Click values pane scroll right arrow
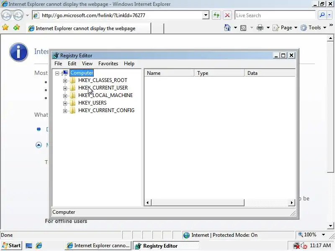335x251 pixels. click(291, 202)
